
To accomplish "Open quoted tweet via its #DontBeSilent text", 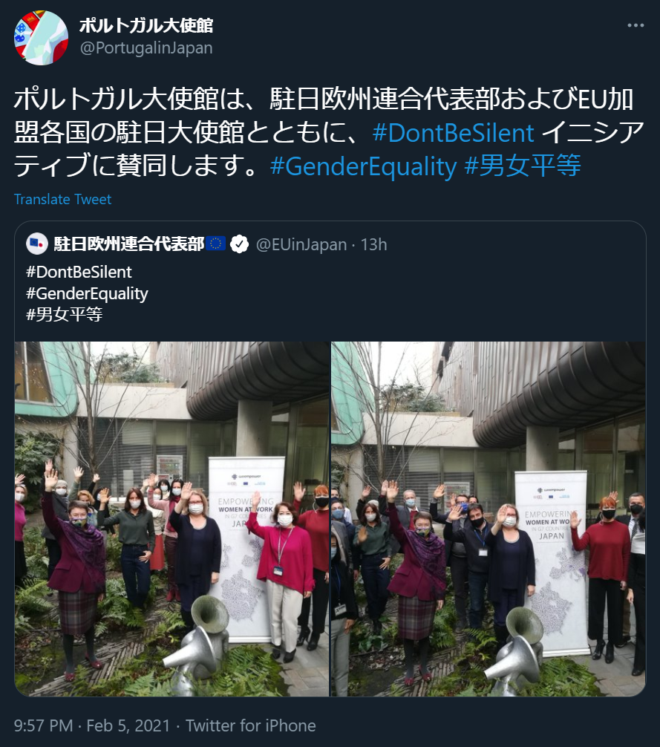I will click(79, 272).
